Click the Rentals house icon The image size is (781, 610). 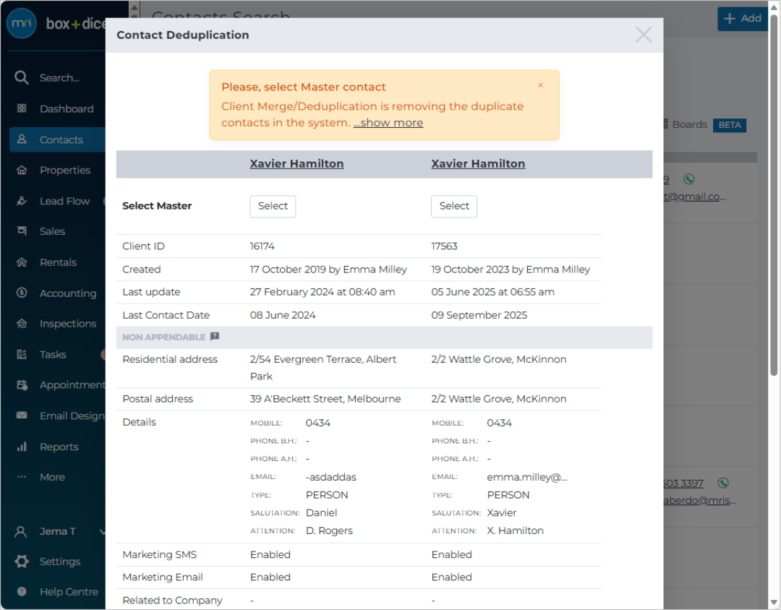tap(22, 262)
